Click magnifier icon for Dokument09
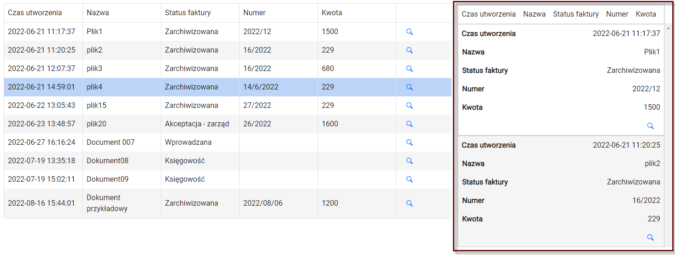Viewport: 675px width, 255px height. tap(409, 179)
